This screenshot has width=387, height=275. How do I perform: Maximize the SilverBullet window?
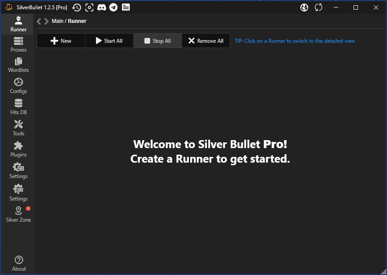356,7
